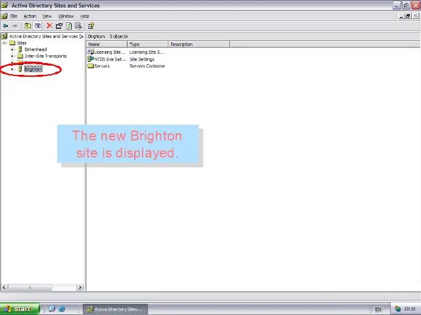
Task: Expand the Brighton site node
Action: coord(12,69)
